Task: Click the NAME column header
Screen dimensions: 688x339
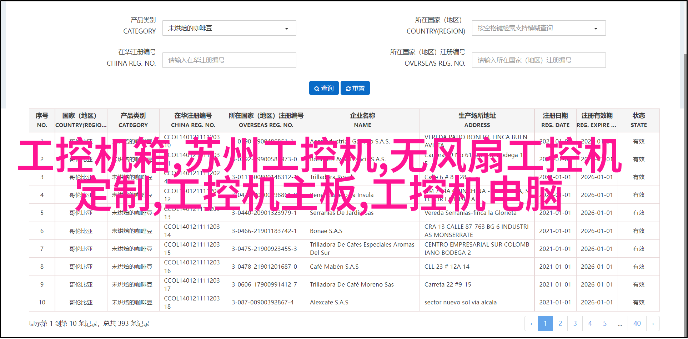Action: [362, 120]
